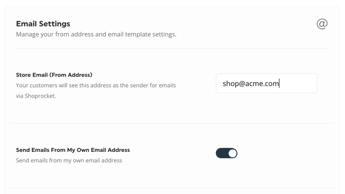Click the 'via Shoprocket.' text

point(36,96)
